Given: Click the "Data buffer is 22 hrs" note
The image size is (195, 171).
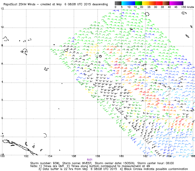Looking at the screenshot, I should tap(57, 169).
